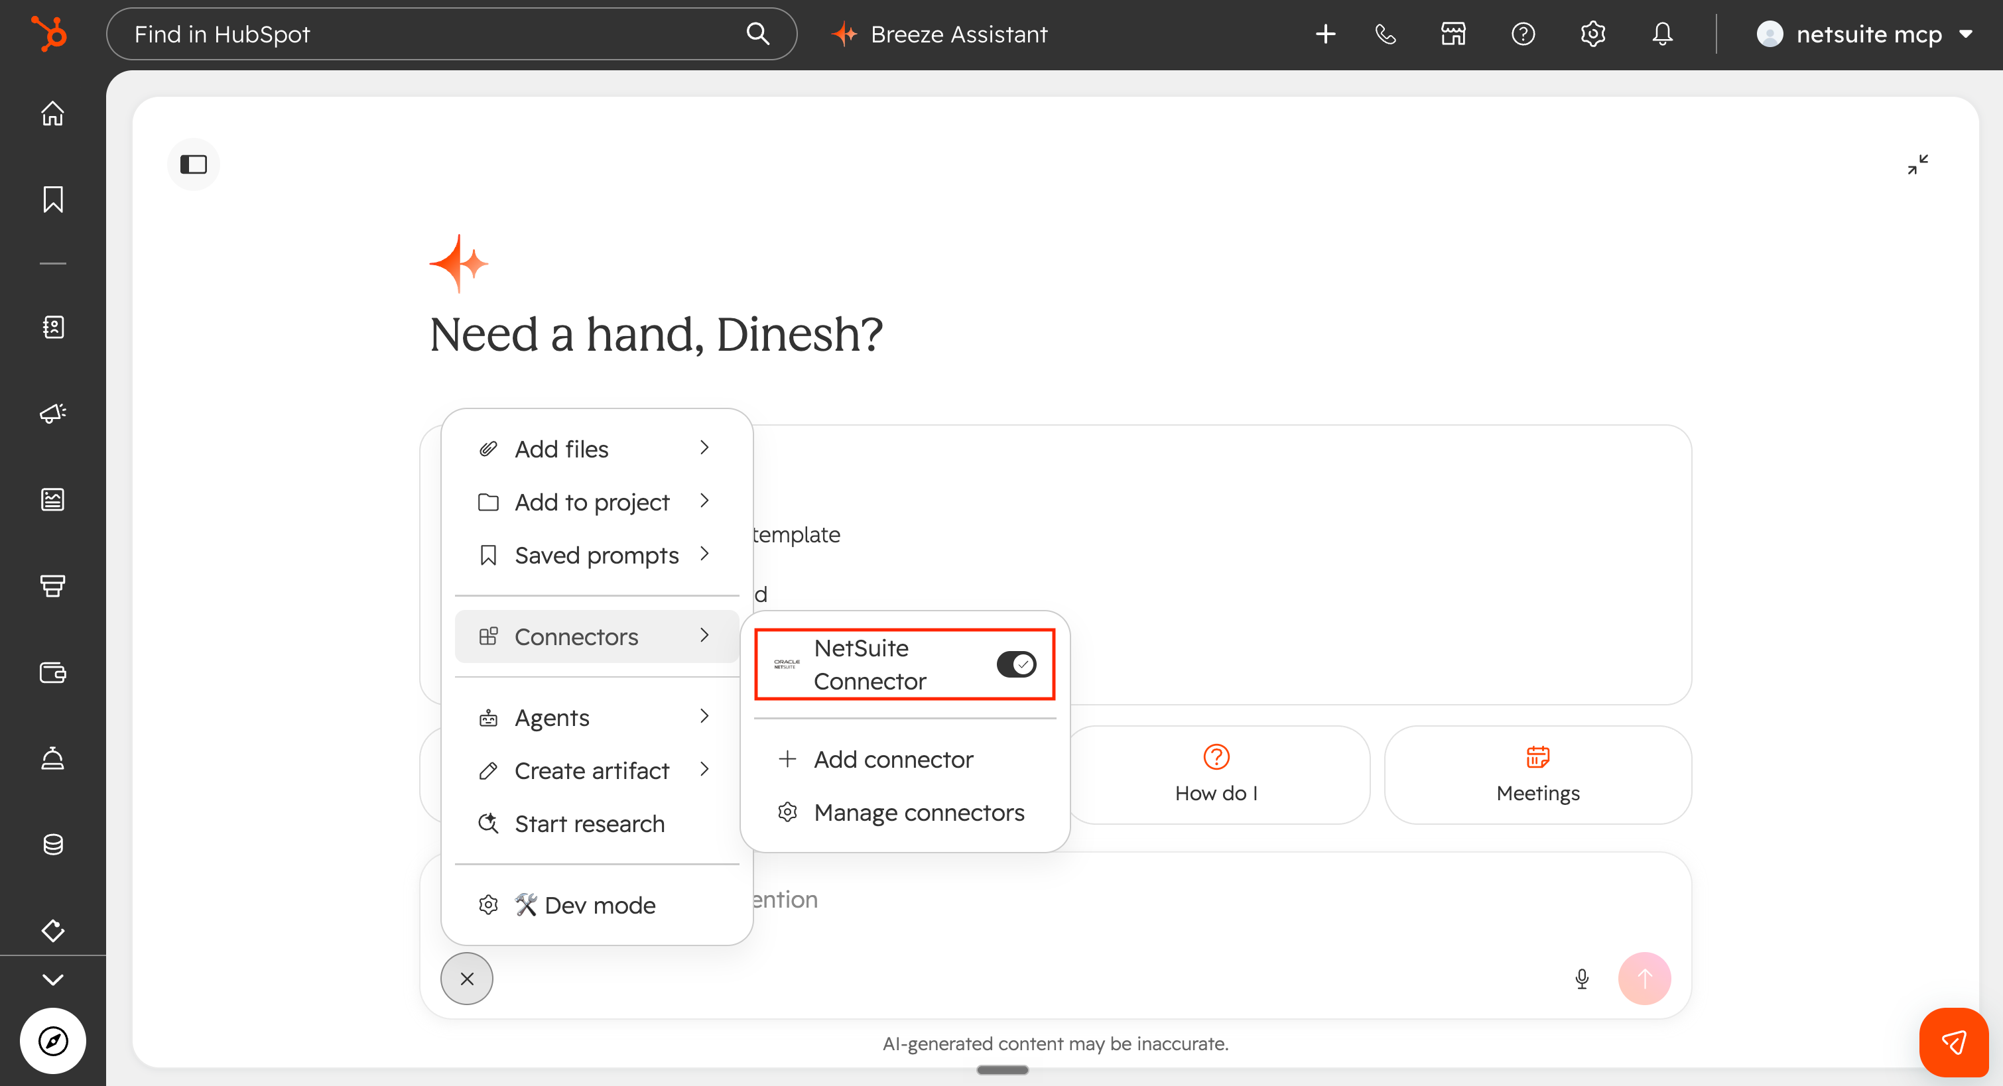Select the Connectors menu item
This screenshot has height=1086, width=2003.
point(596,636)
